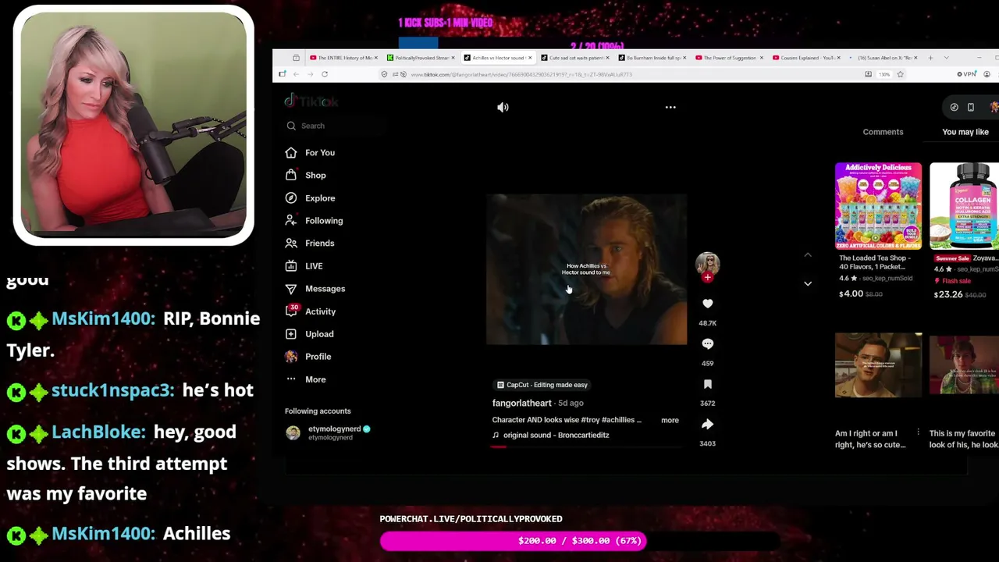Open the browser VPN button
Screen dimensions: 999x562
(x=966, y=74)
